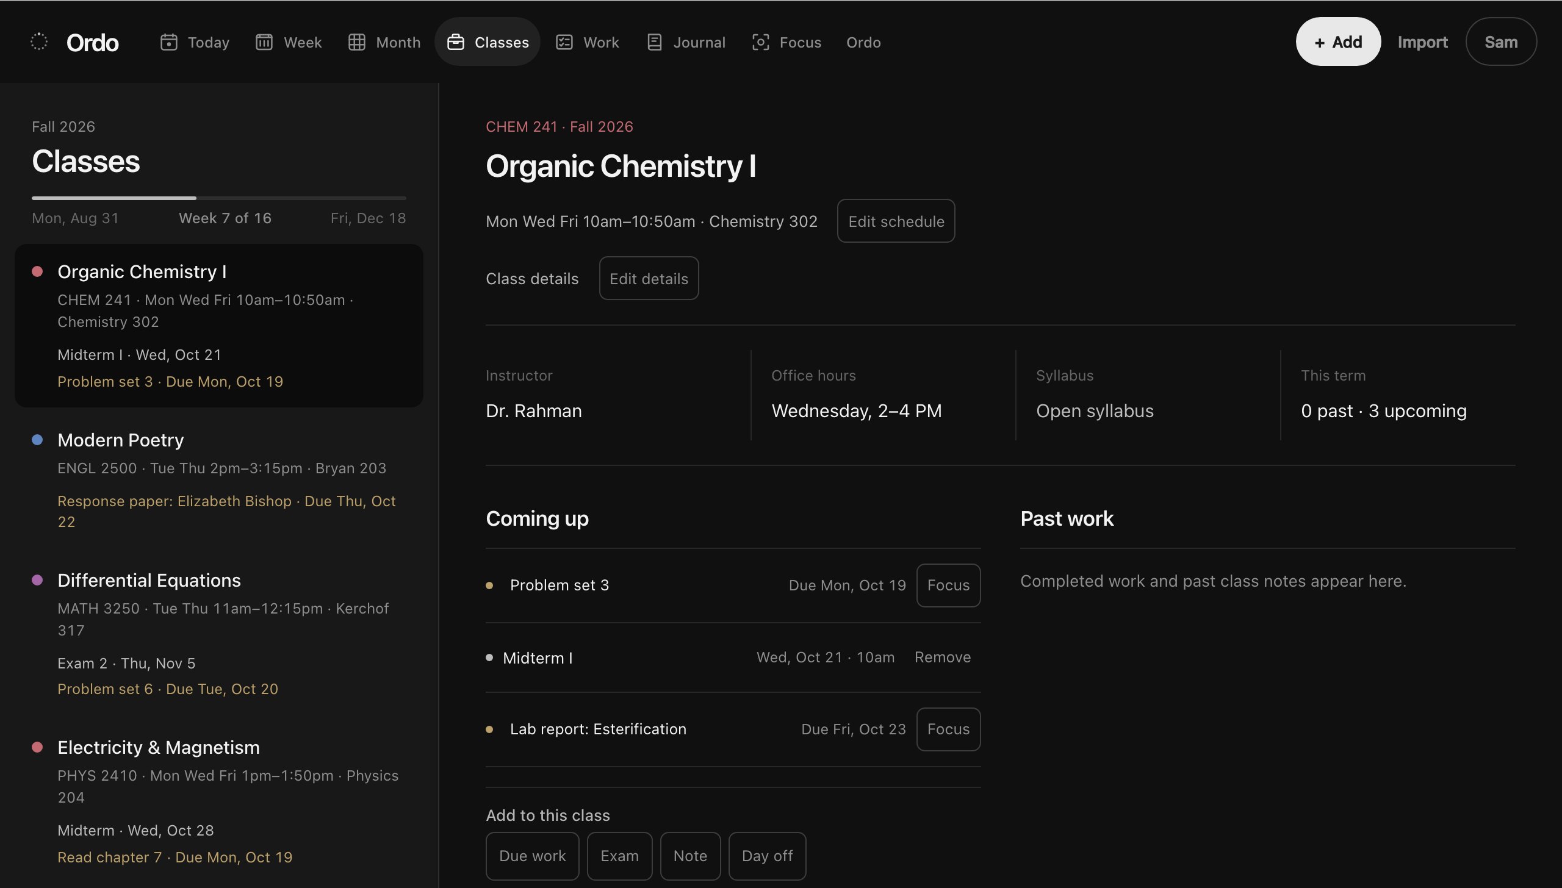Click Edit details button
The width and height of the screenshot is (1562, 888).
tap(649, 278)
